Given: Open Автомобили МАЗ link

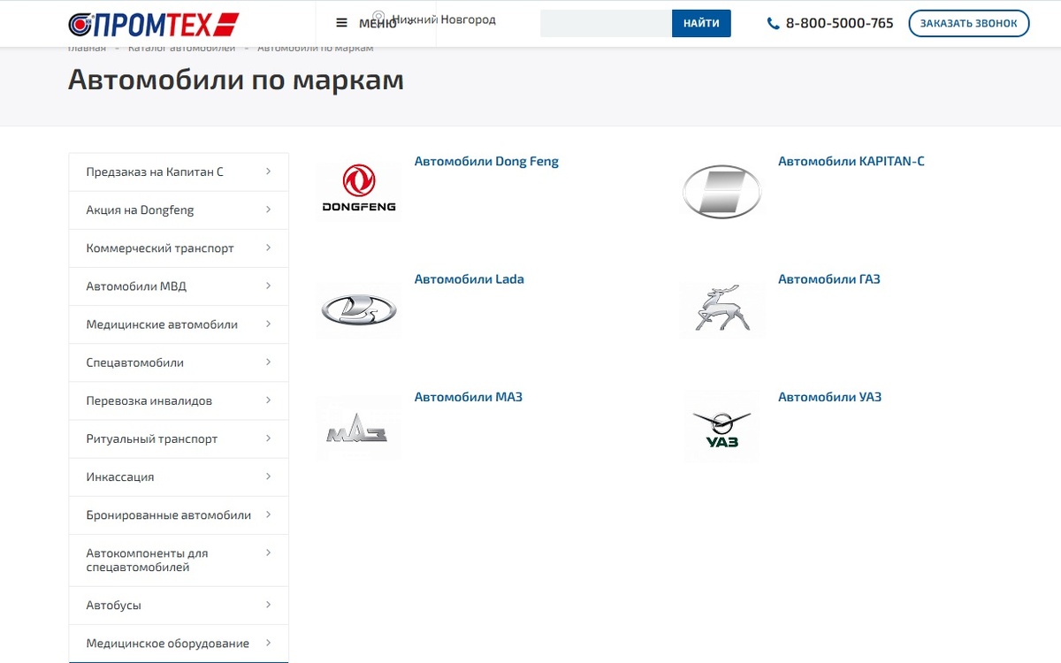Looking at the screenshot, I should pos(469,397).
